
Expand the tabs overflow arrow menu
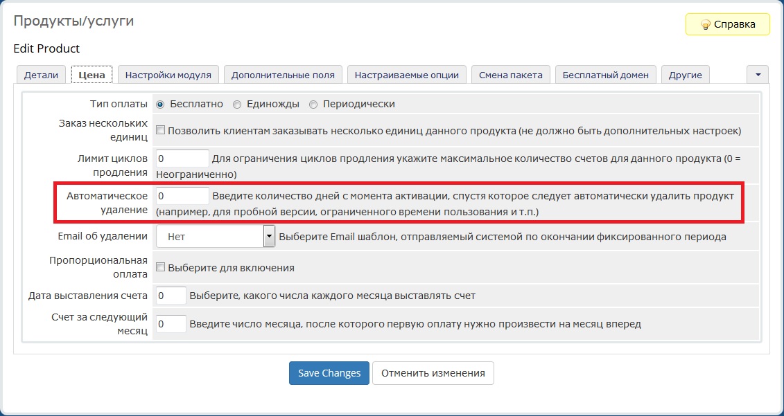(757, 74)
